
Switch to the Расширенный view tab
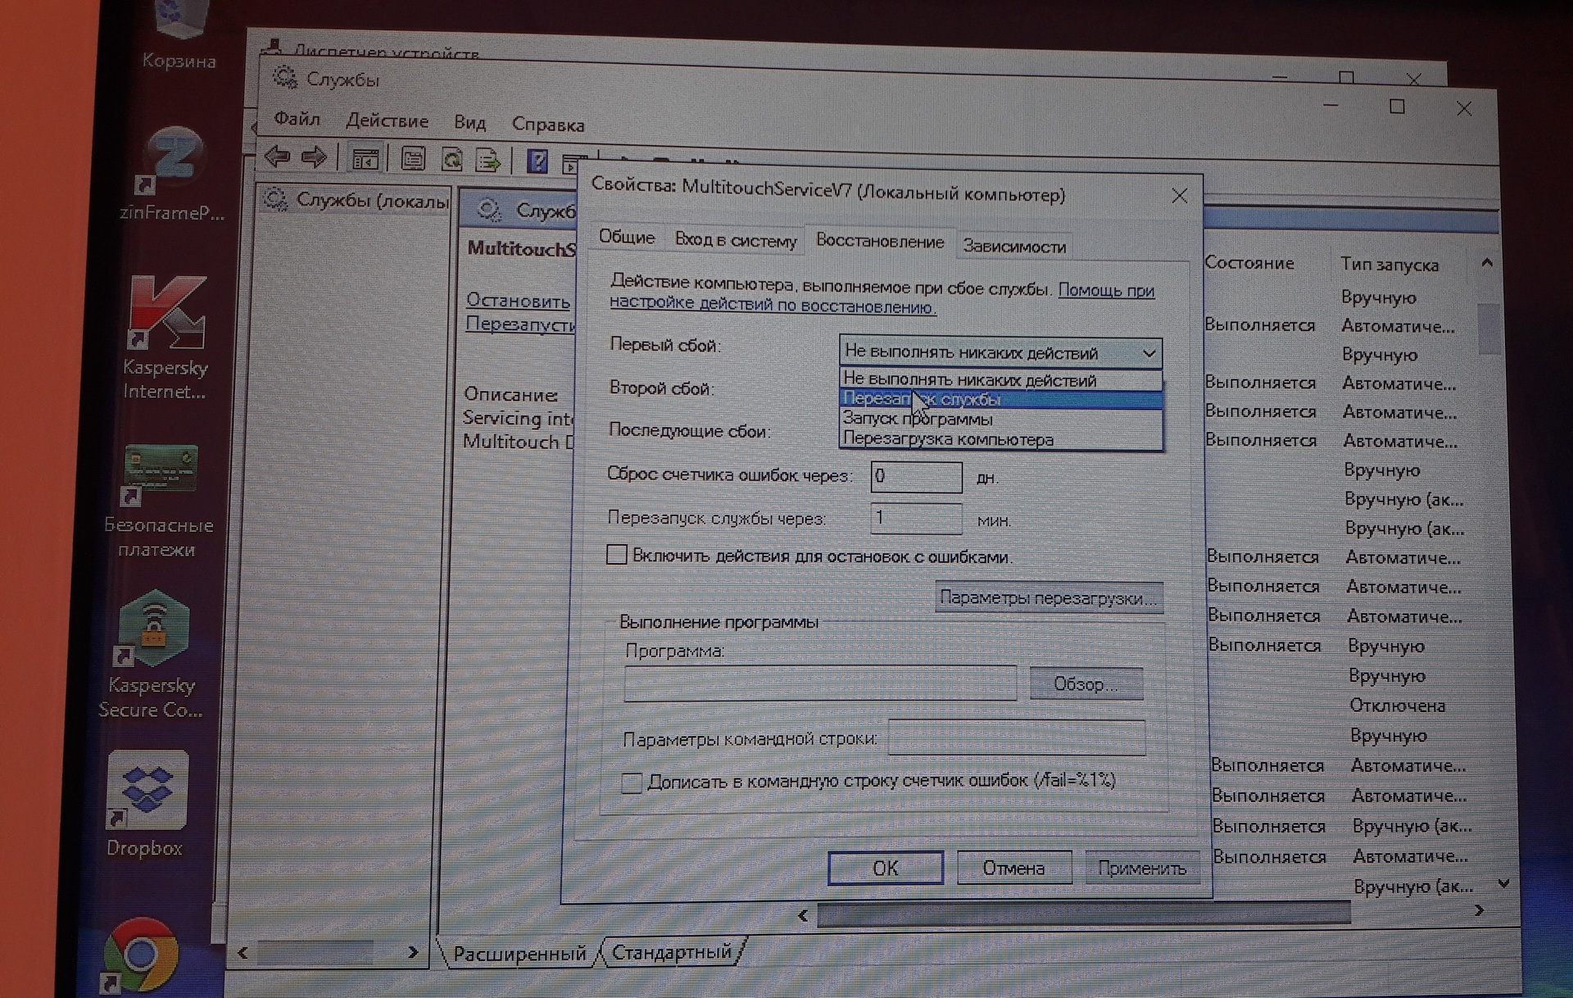coord(519,954)
